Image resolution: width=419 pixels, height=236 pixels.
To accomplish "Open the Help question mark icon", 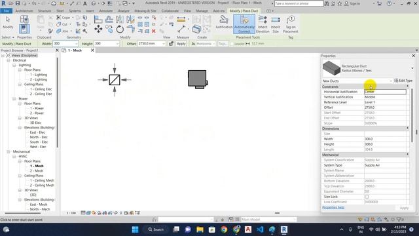I will click(x=389, y=3).
